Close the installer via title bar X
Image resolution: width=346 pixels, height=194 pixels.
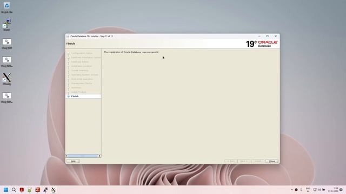click(276, 36)
